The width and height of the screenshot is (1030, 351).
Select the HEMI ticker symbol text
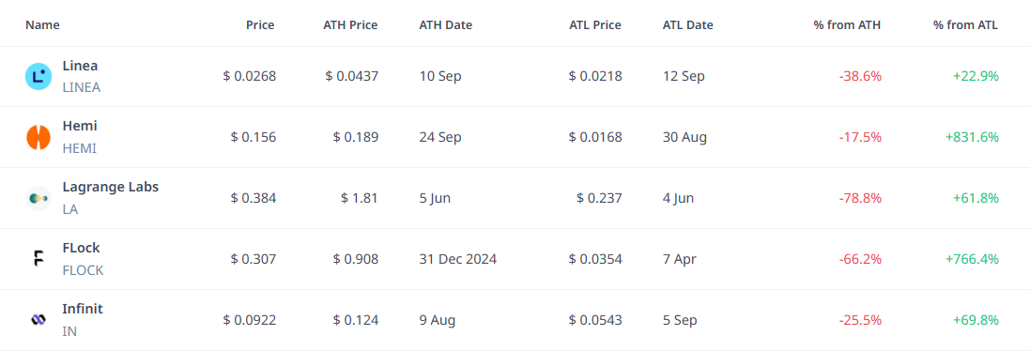80,149
